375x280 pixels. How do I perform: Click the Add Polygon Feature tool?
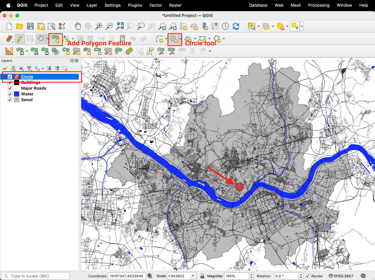coord(56,39)
